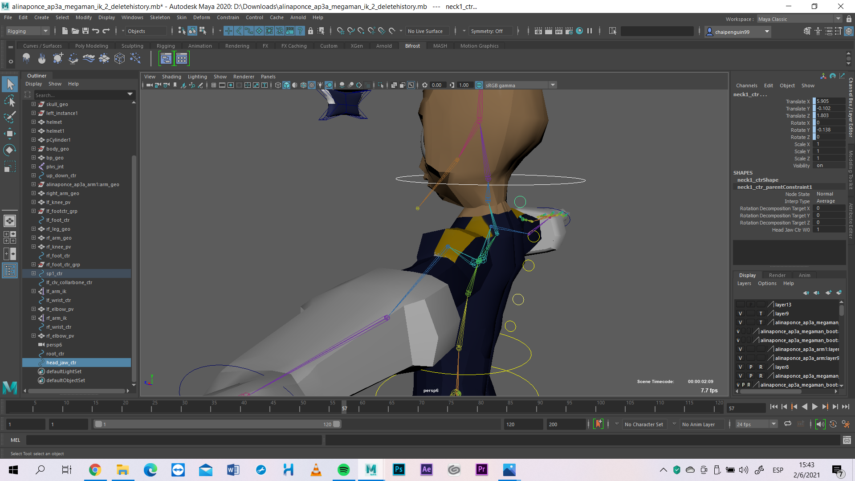This screenshot has width=855, height=481.
Task: Open the Skeleton menu
Action: 160,17
